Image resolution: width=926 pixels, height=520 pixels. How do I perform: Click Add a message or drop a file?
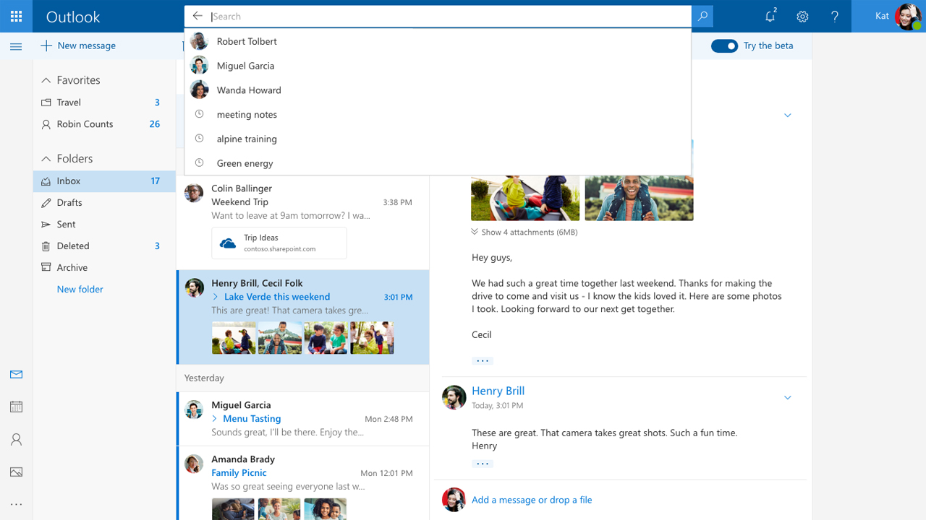coord(532,500)
